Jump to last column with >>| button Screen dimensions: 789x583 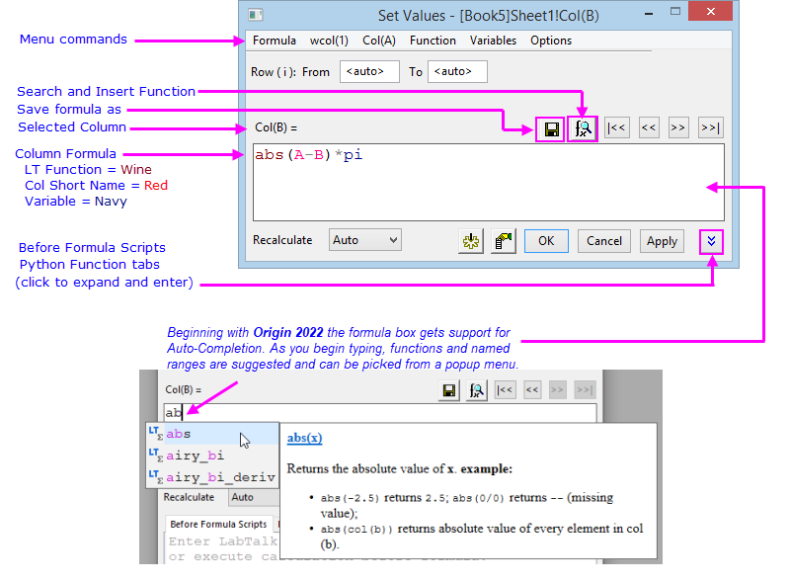(x=710, y=127)
